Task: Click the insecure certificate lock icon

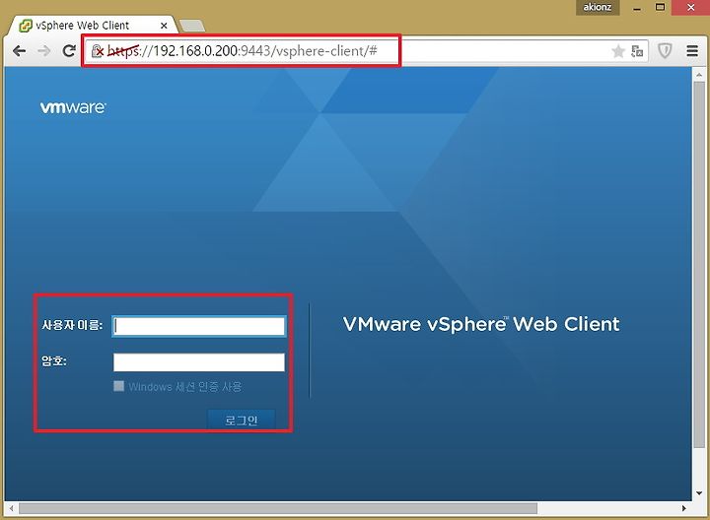Action: coord(98,51)
